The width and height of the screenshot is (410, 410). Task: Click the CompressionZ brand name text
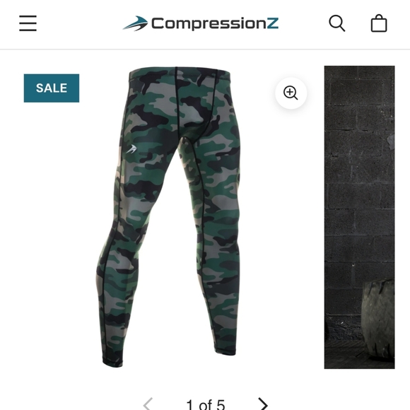215,23
